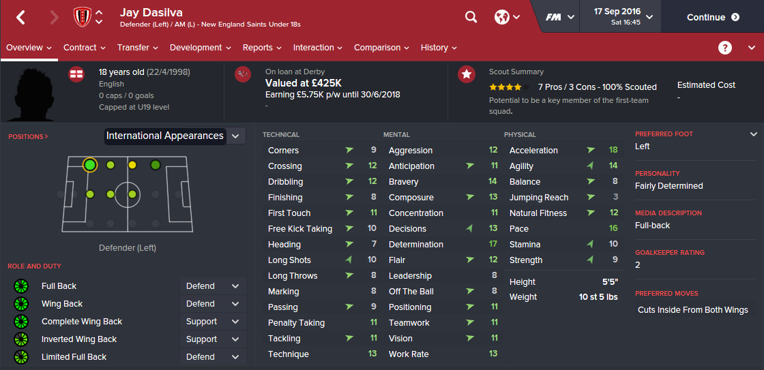The width and height of the screenshot is (764, 370).
Task: Open the search magnifier icon
Action: [x=471, y=17]
